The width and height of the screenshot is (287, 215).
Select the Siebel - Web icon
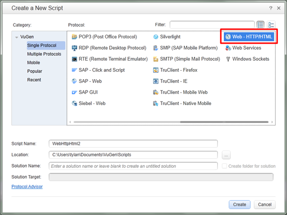[74, 104]
